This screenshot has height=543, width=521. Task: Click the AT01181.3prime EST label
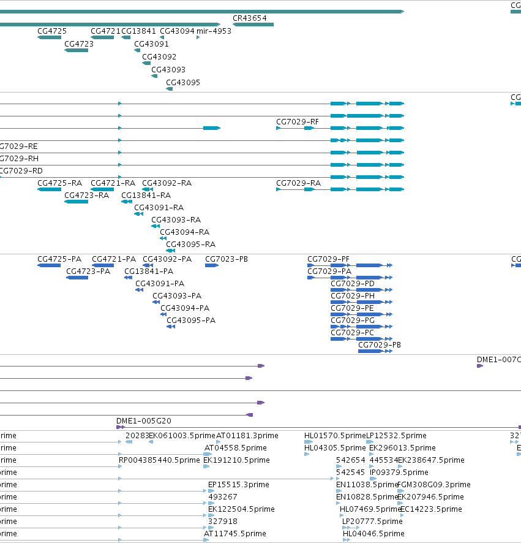coord(247,436)
